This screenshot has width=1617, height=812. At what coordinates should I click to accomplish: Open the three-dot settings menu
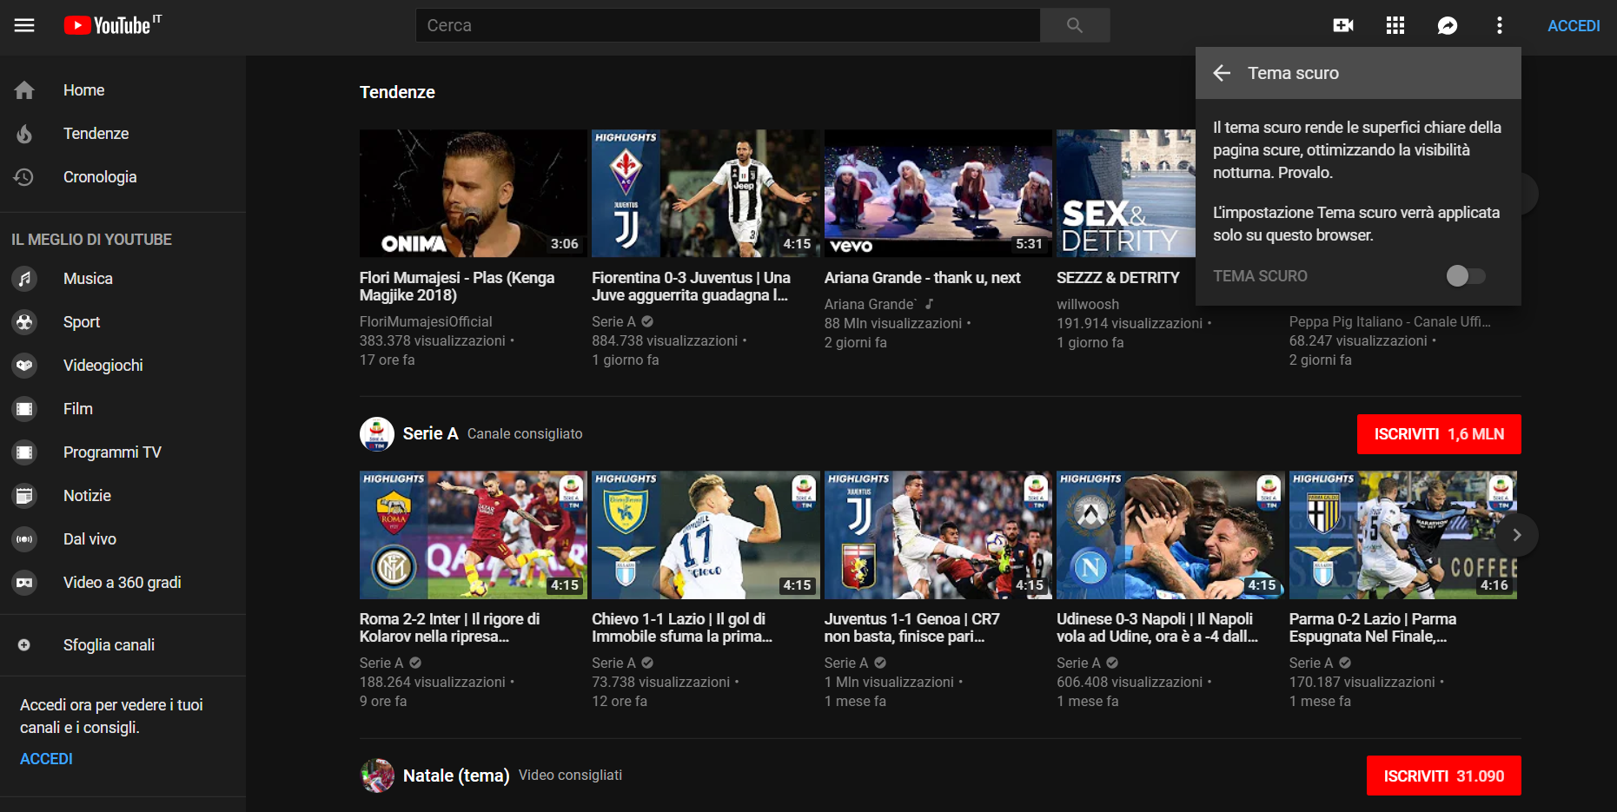coord(1499,25)
